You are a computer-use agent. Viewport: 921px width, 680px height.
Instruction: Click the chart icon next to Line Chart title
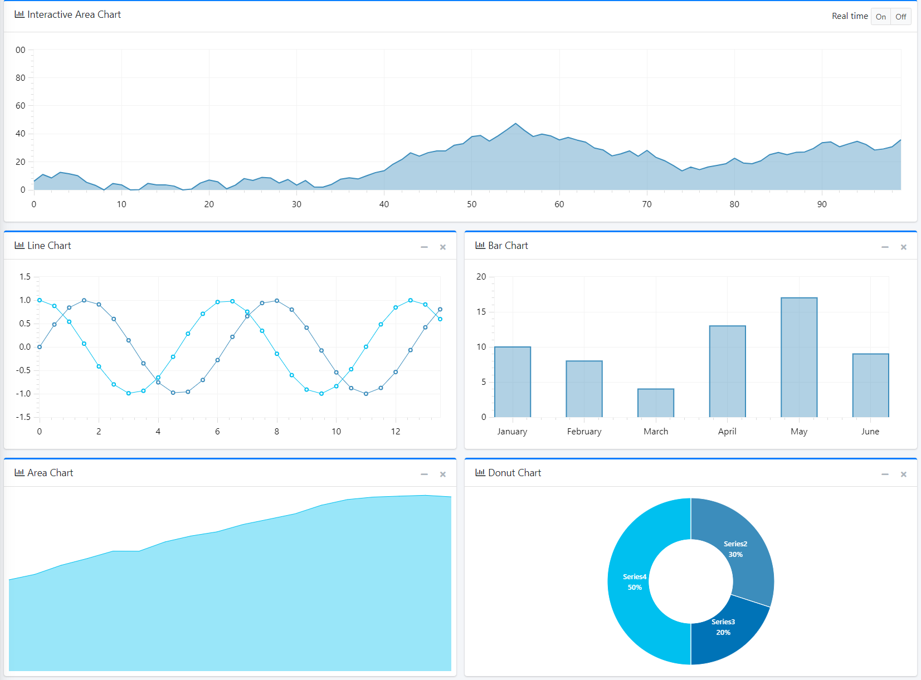click(x=20, y=246)
